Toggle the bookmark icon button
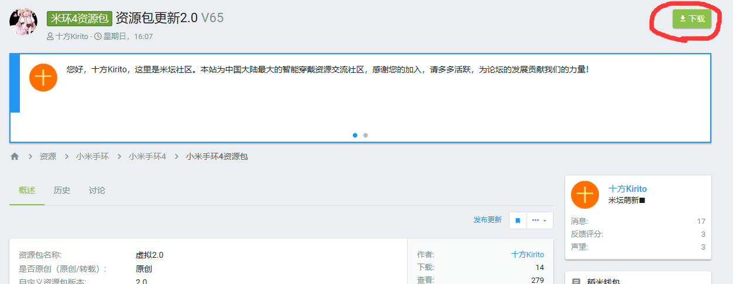Screen dimensions: 733x284 518,220
